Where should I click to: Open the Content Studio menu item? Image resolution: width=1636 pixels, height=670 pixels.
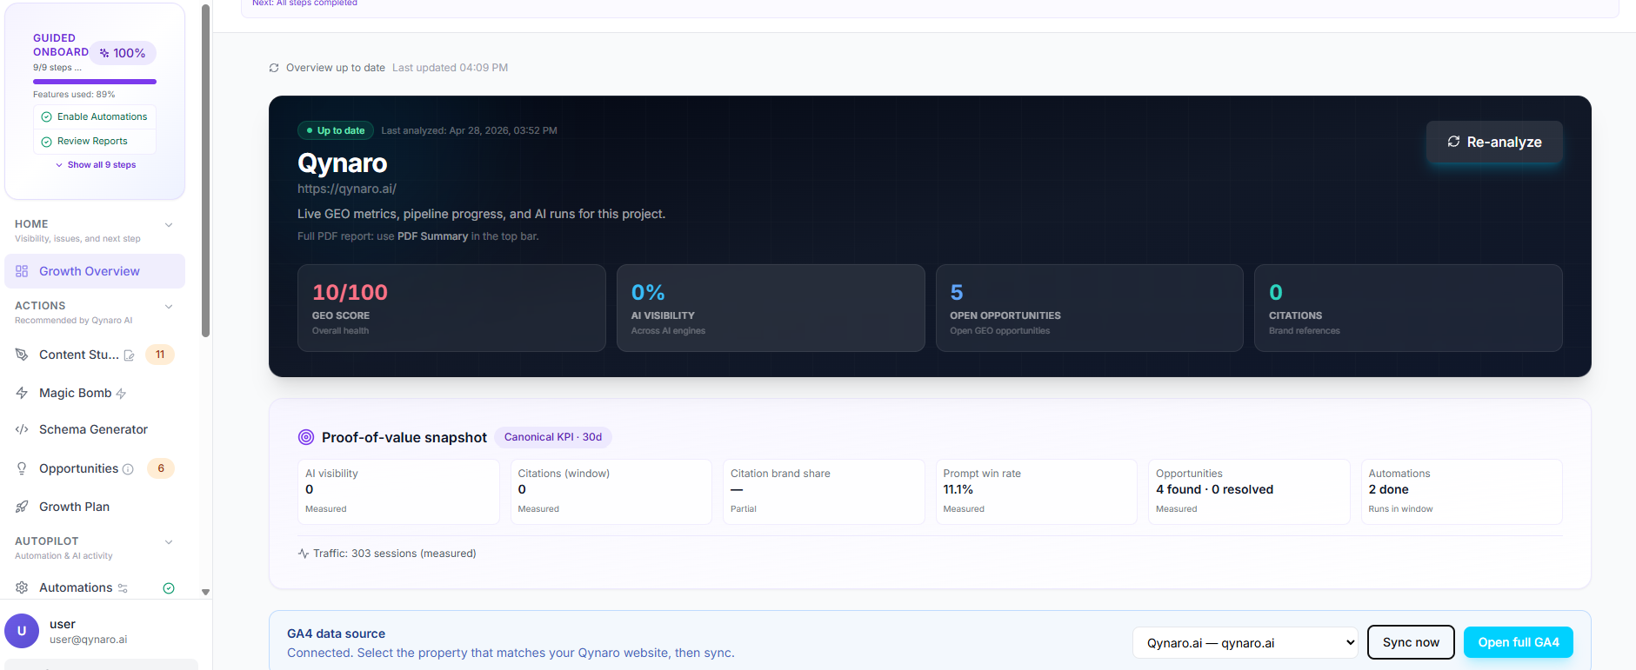[x=95, y=355]
